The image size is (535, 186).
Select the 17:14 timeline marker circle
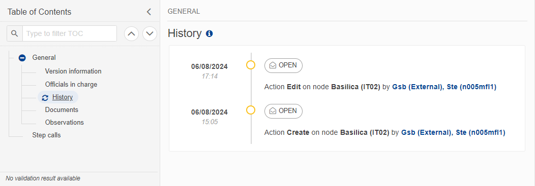(251, 64)
